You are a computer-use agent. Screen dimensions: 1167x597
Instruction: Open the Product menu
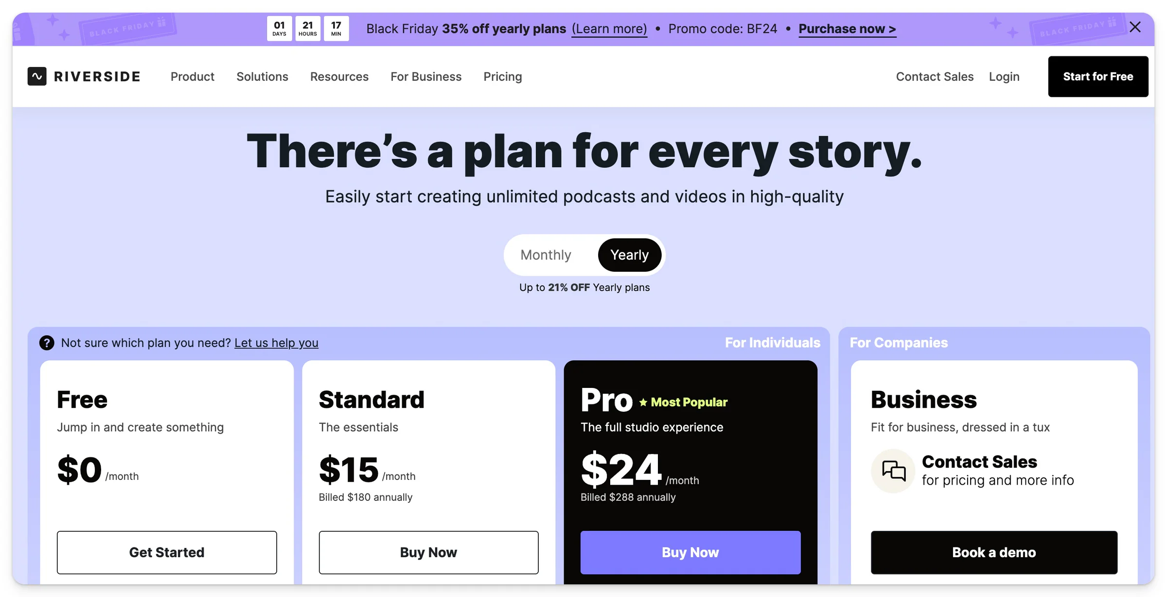[x=192, y=76]
